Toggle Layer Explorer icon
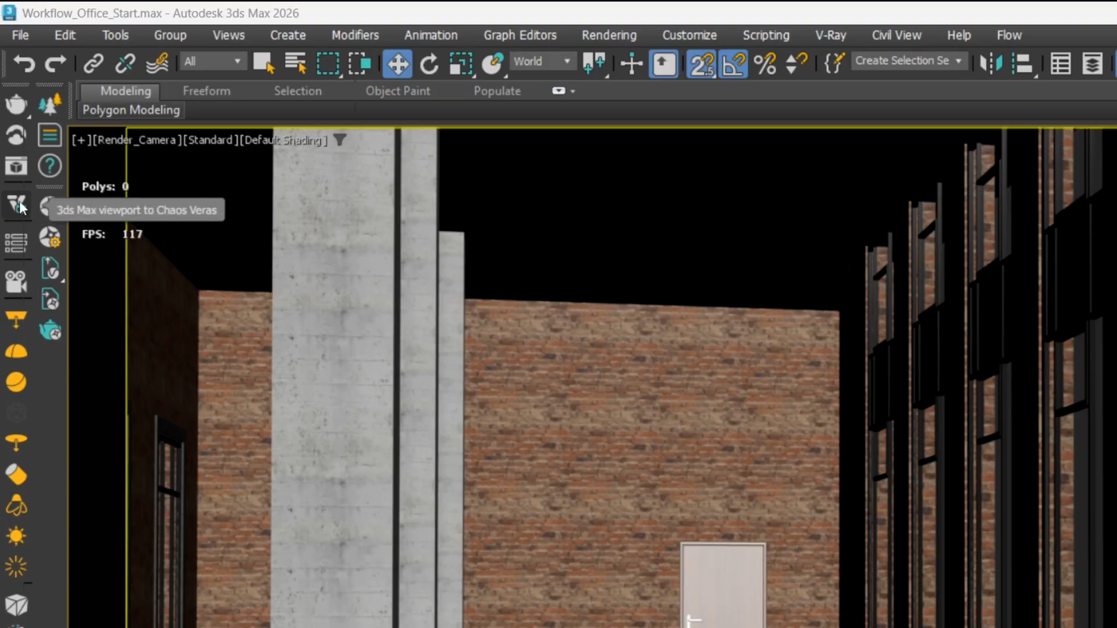 (1092, 63)
